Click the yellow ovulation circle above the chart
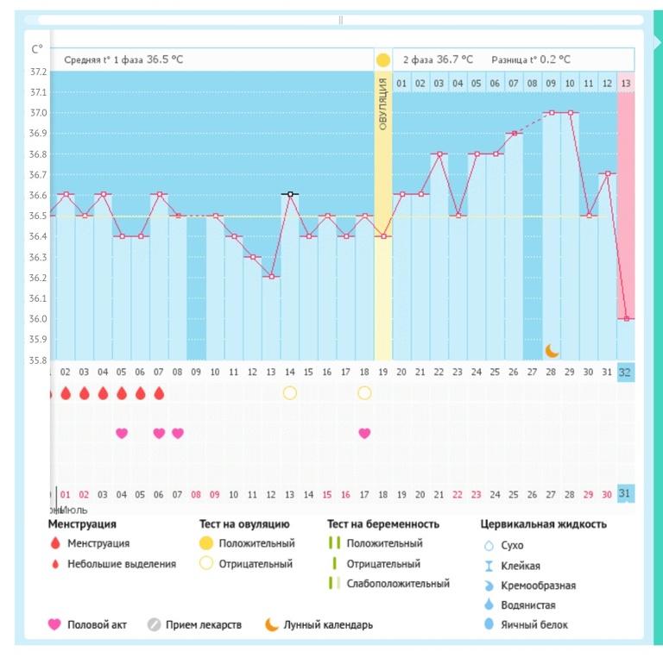 pos(382,60)
